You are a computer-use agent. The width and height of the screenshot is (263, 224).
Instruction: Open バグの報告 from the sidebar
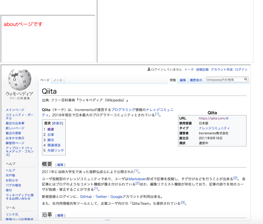tap(13, 185)
